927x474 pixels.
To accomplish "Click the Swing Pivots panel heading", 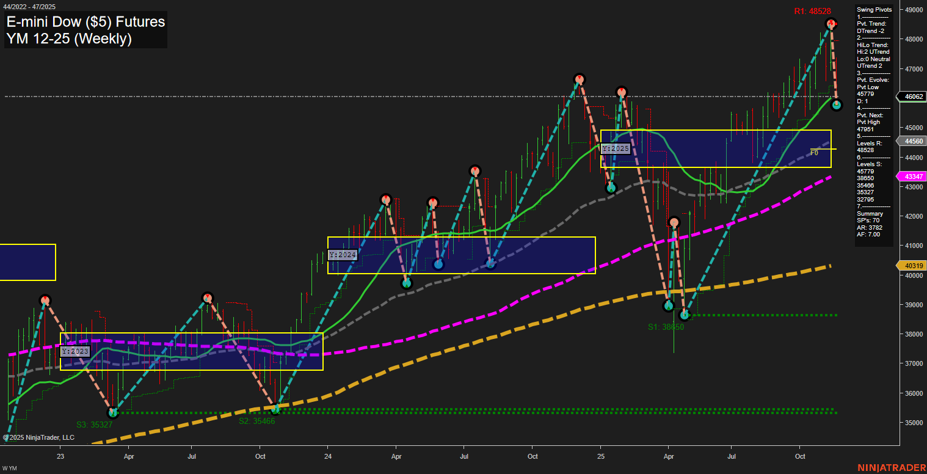I will pos(874,10).
